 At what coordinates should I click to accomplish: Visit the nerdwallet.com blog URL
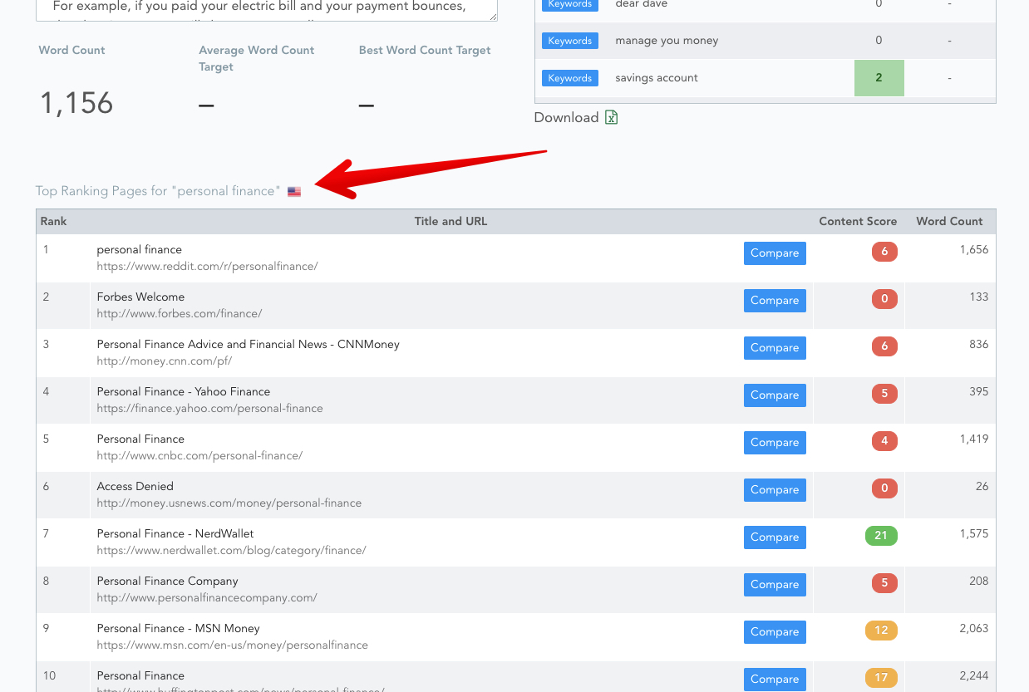[231, 551]
